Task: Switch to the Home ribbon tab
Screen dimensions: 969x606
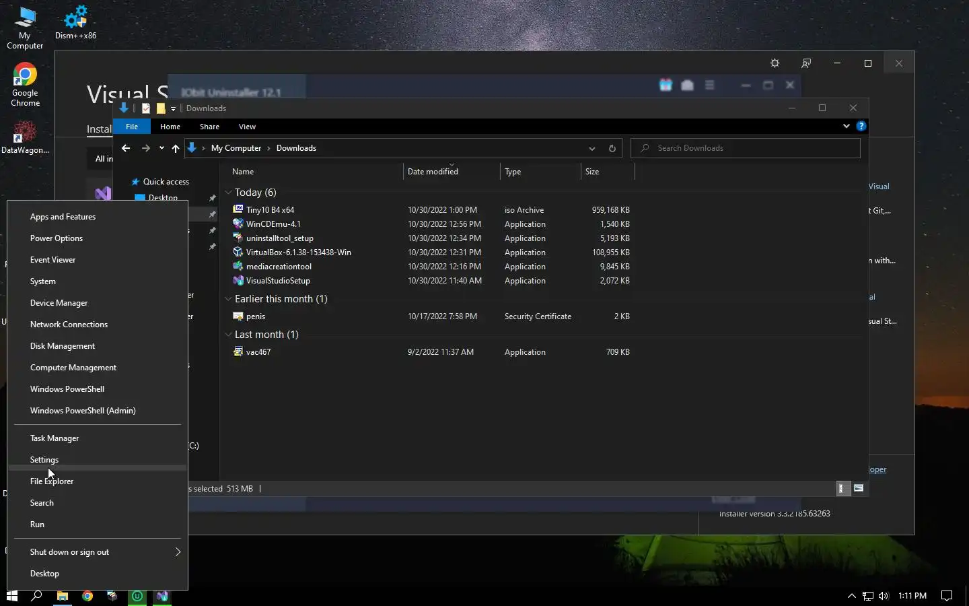Action: point(170,127)
